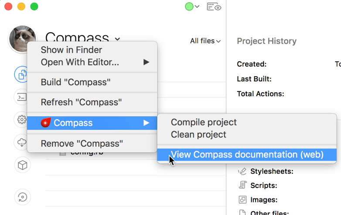Viewport: 341px width, 215px height.
Task: Open the All files filter dropdown
Action: pyautogui.click(x=205, y=41)
